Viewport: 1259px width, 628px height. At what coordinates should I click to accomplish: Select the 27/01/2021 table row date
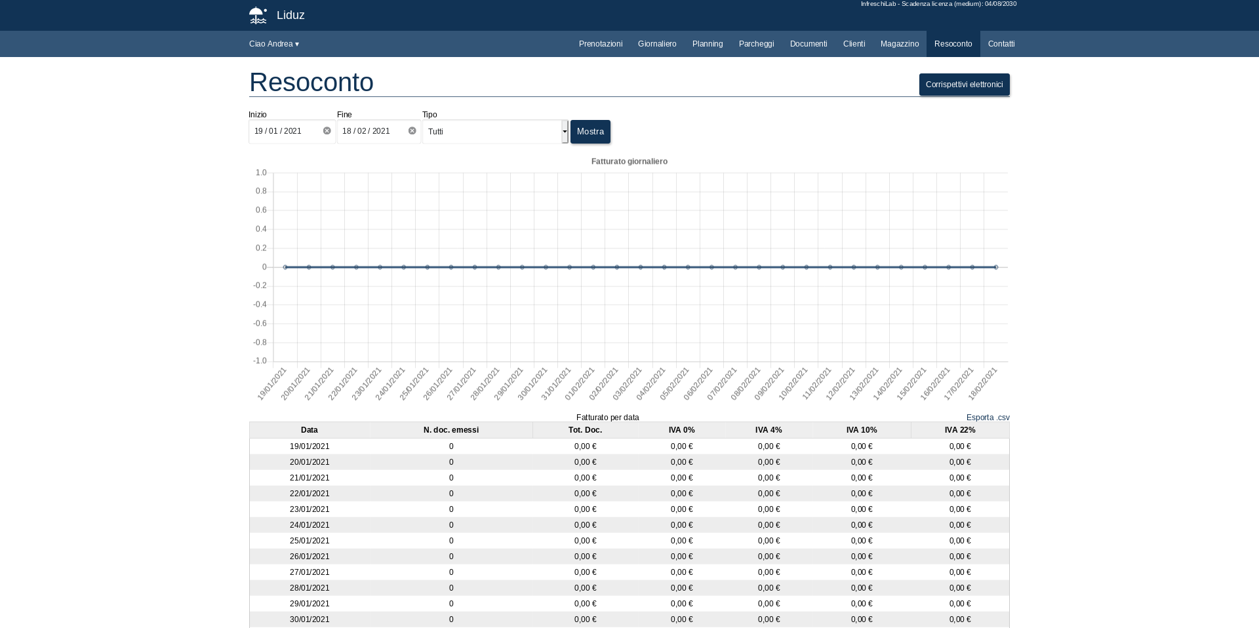point(310,572)
